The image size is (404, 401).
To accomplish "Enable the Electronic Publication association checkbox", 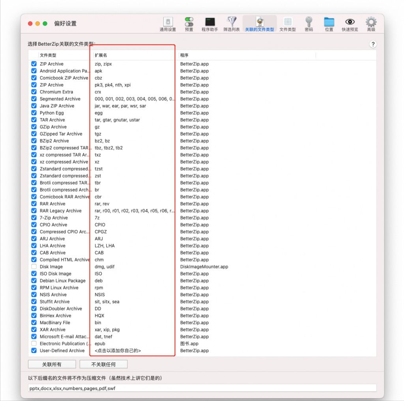I will click(x=34, y=343).
